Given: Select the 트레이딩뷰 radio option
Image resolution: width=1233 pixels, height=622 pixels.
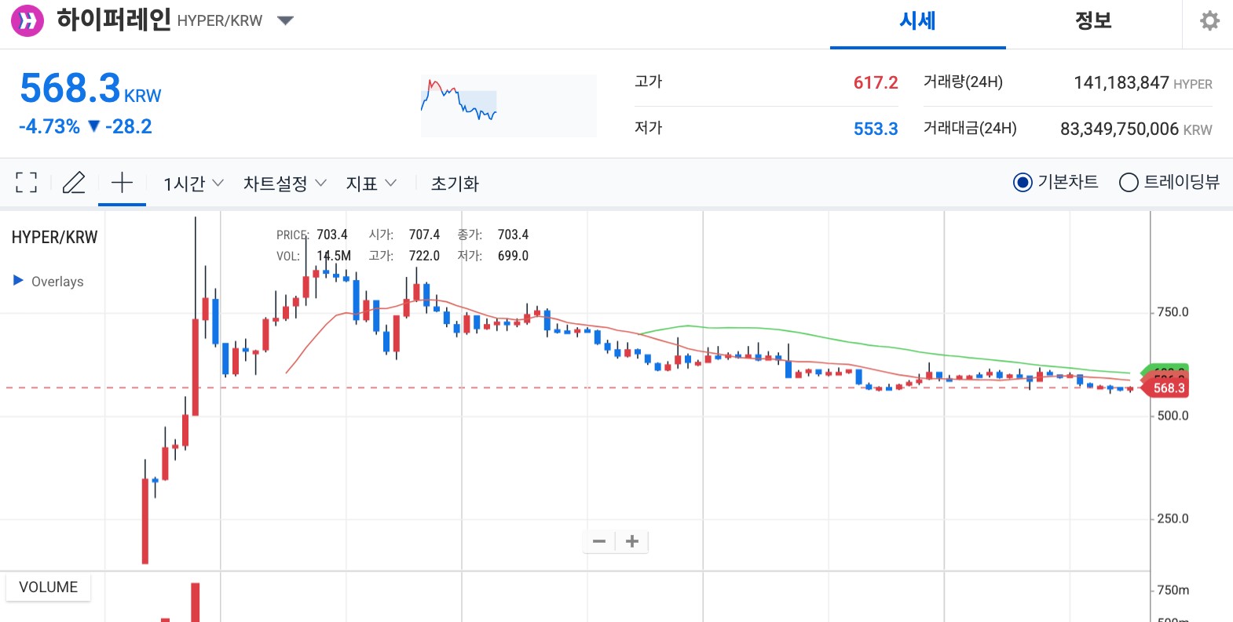Looking at the screenshot, I should (x=1169, y=182).
